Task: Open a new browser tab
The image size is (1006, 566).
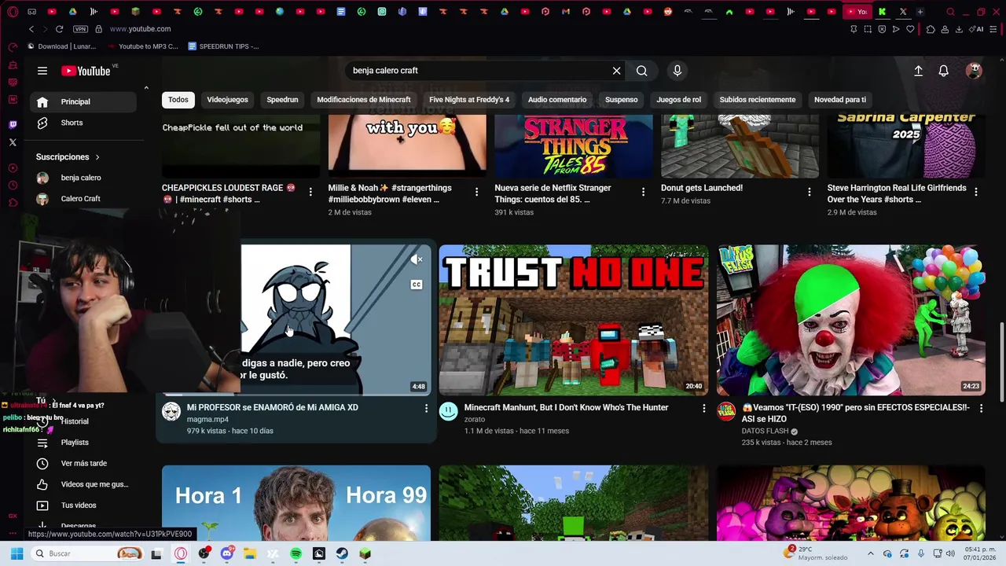Action: tap(920, 12)
